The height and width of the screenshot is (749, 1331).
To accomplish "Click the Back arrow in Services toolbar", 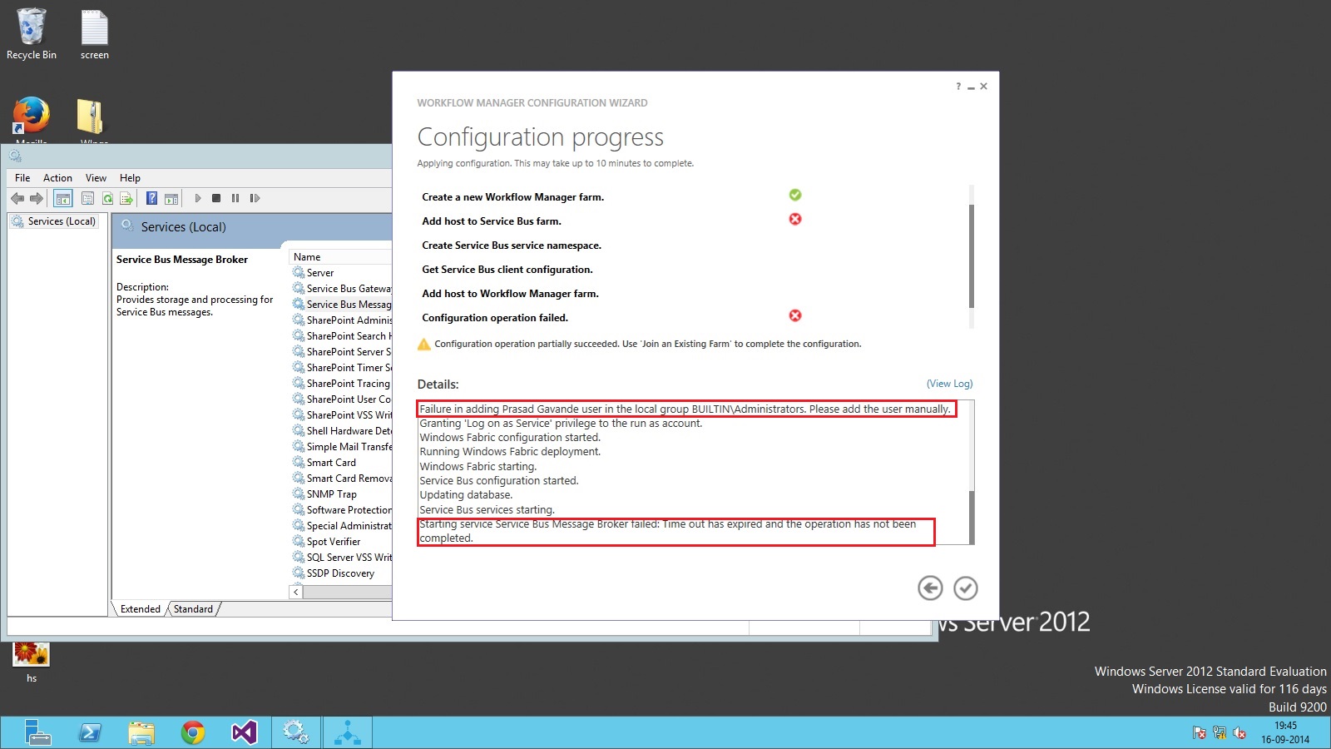I will click(17, 198).
